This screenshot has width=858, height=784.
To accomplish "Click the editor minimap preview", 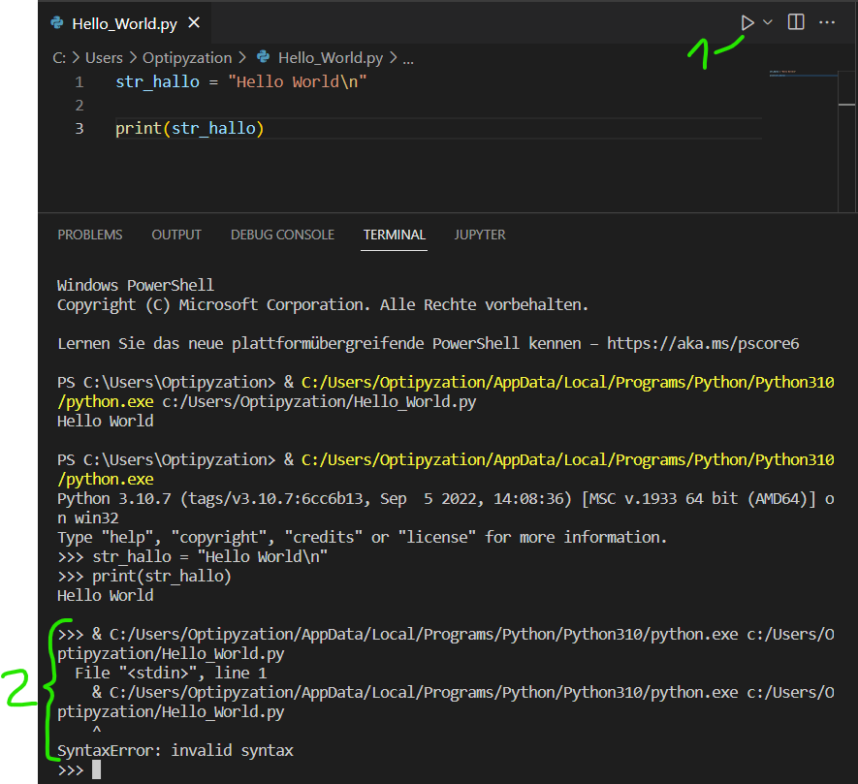I will pos(802,74).
